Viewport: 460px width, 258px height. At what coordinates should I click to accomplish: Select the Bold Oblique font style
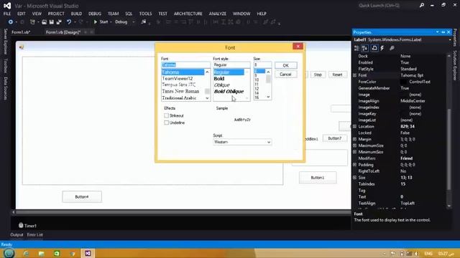tap(229, 92)
